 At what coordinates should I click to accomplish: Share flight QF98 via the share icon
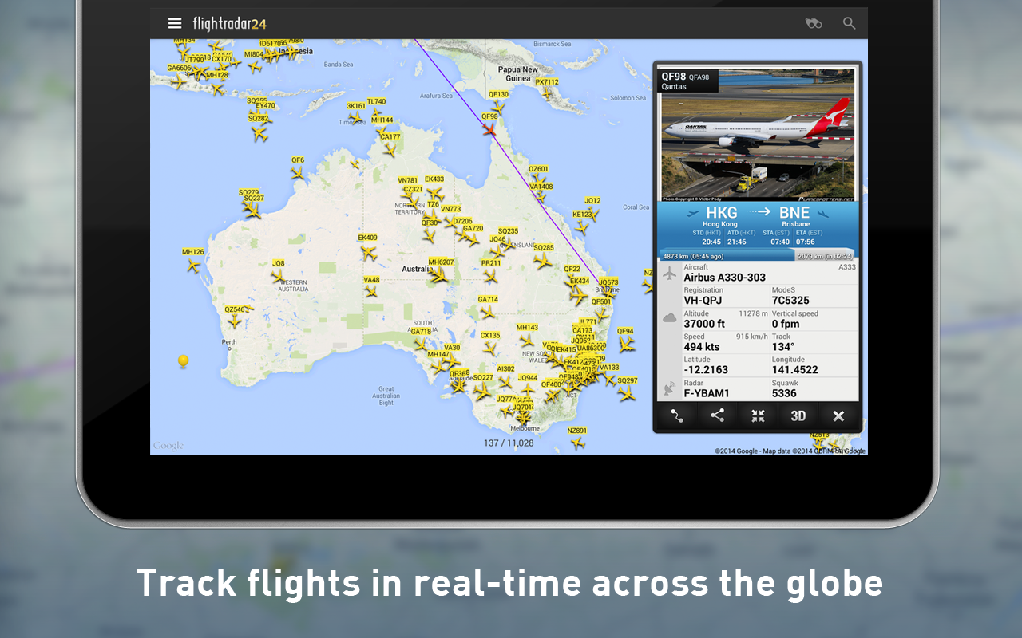(x=716, y=415)
